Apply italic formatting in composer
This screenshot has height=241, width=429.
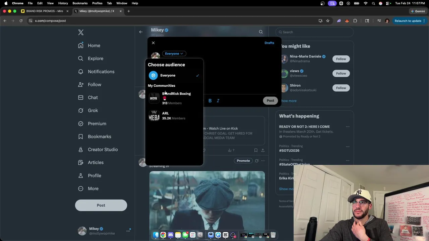[218, 100]
